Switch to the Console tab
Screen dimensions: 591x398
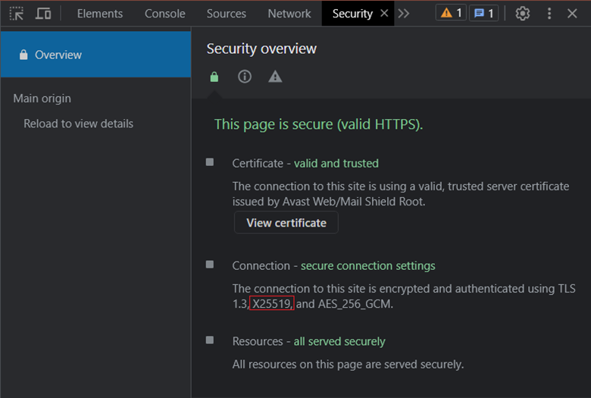pyautogui.click(x=164, y=14)
